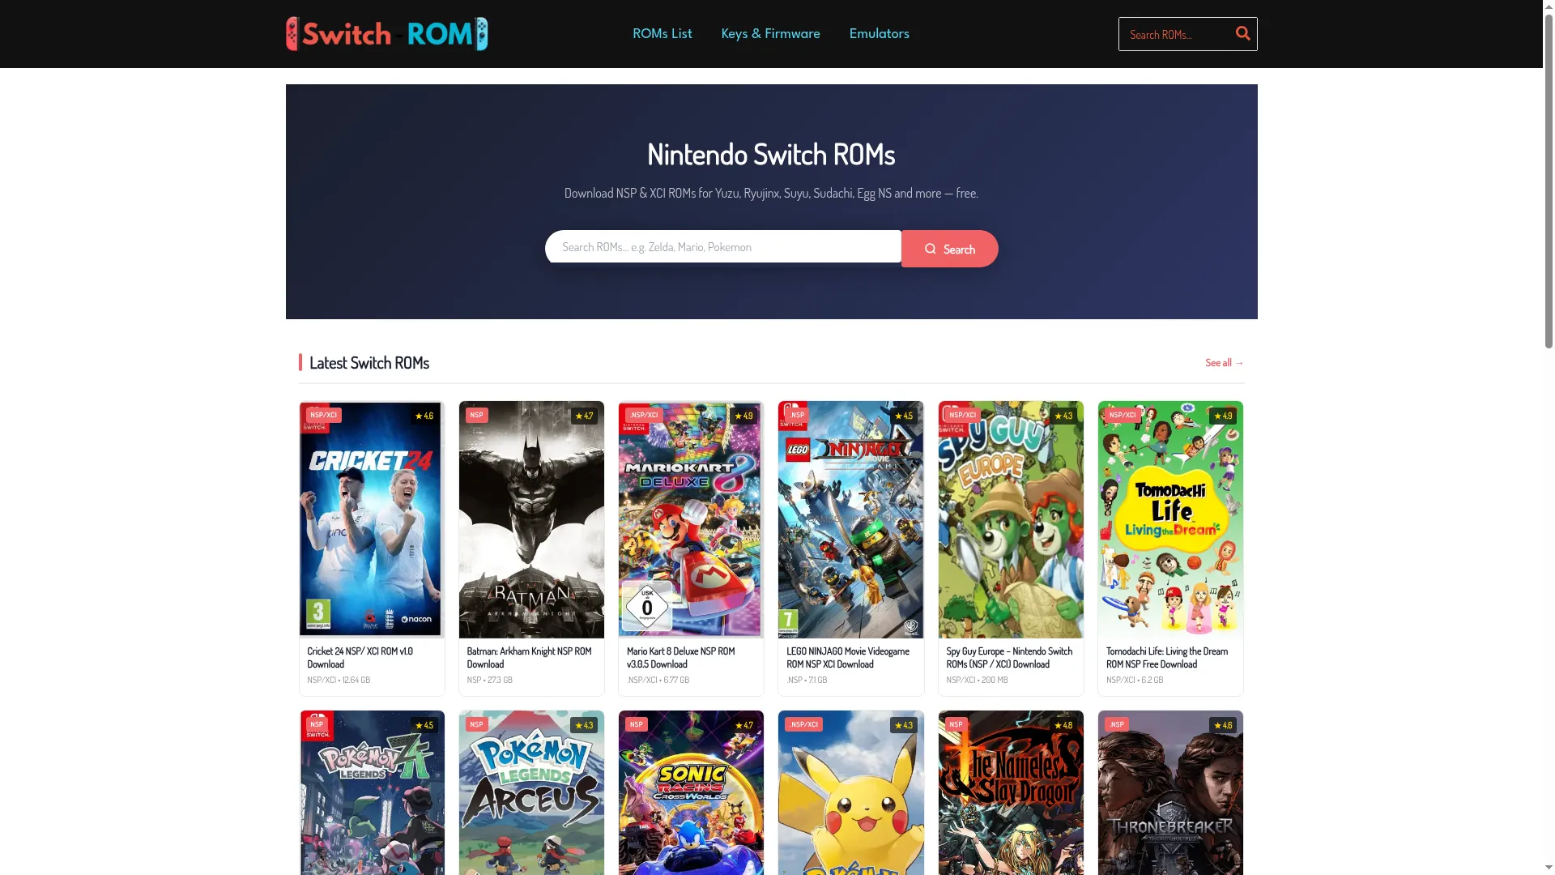Open the Batman Arkham Knight cover
1555x875 pixels.
[x=531, y=519]
